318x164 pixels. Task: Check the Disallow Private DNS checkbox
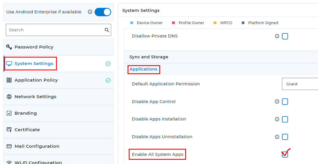(x=285, y=36)
